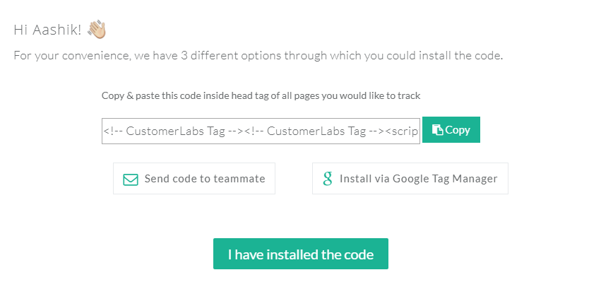Confirm with I have installed the code
The width and height of the screenshot is (601, 282).
pyautogui.click(x=301, y=254)
